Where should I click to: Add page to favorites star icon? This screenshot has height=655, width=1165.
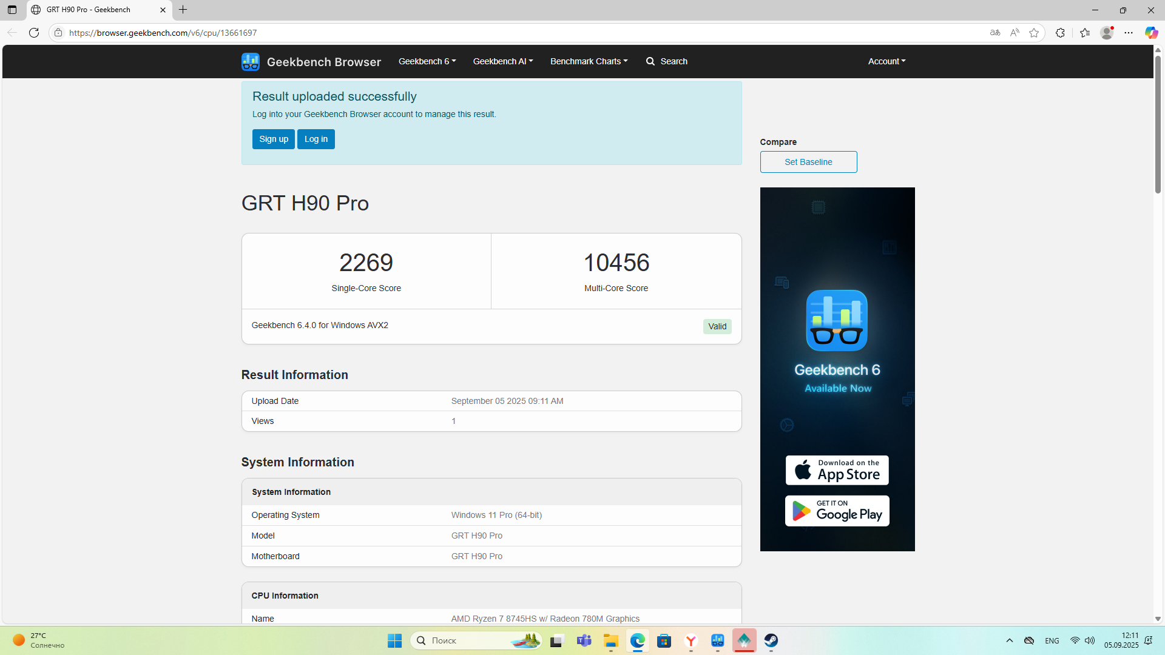coord(1034,33)
